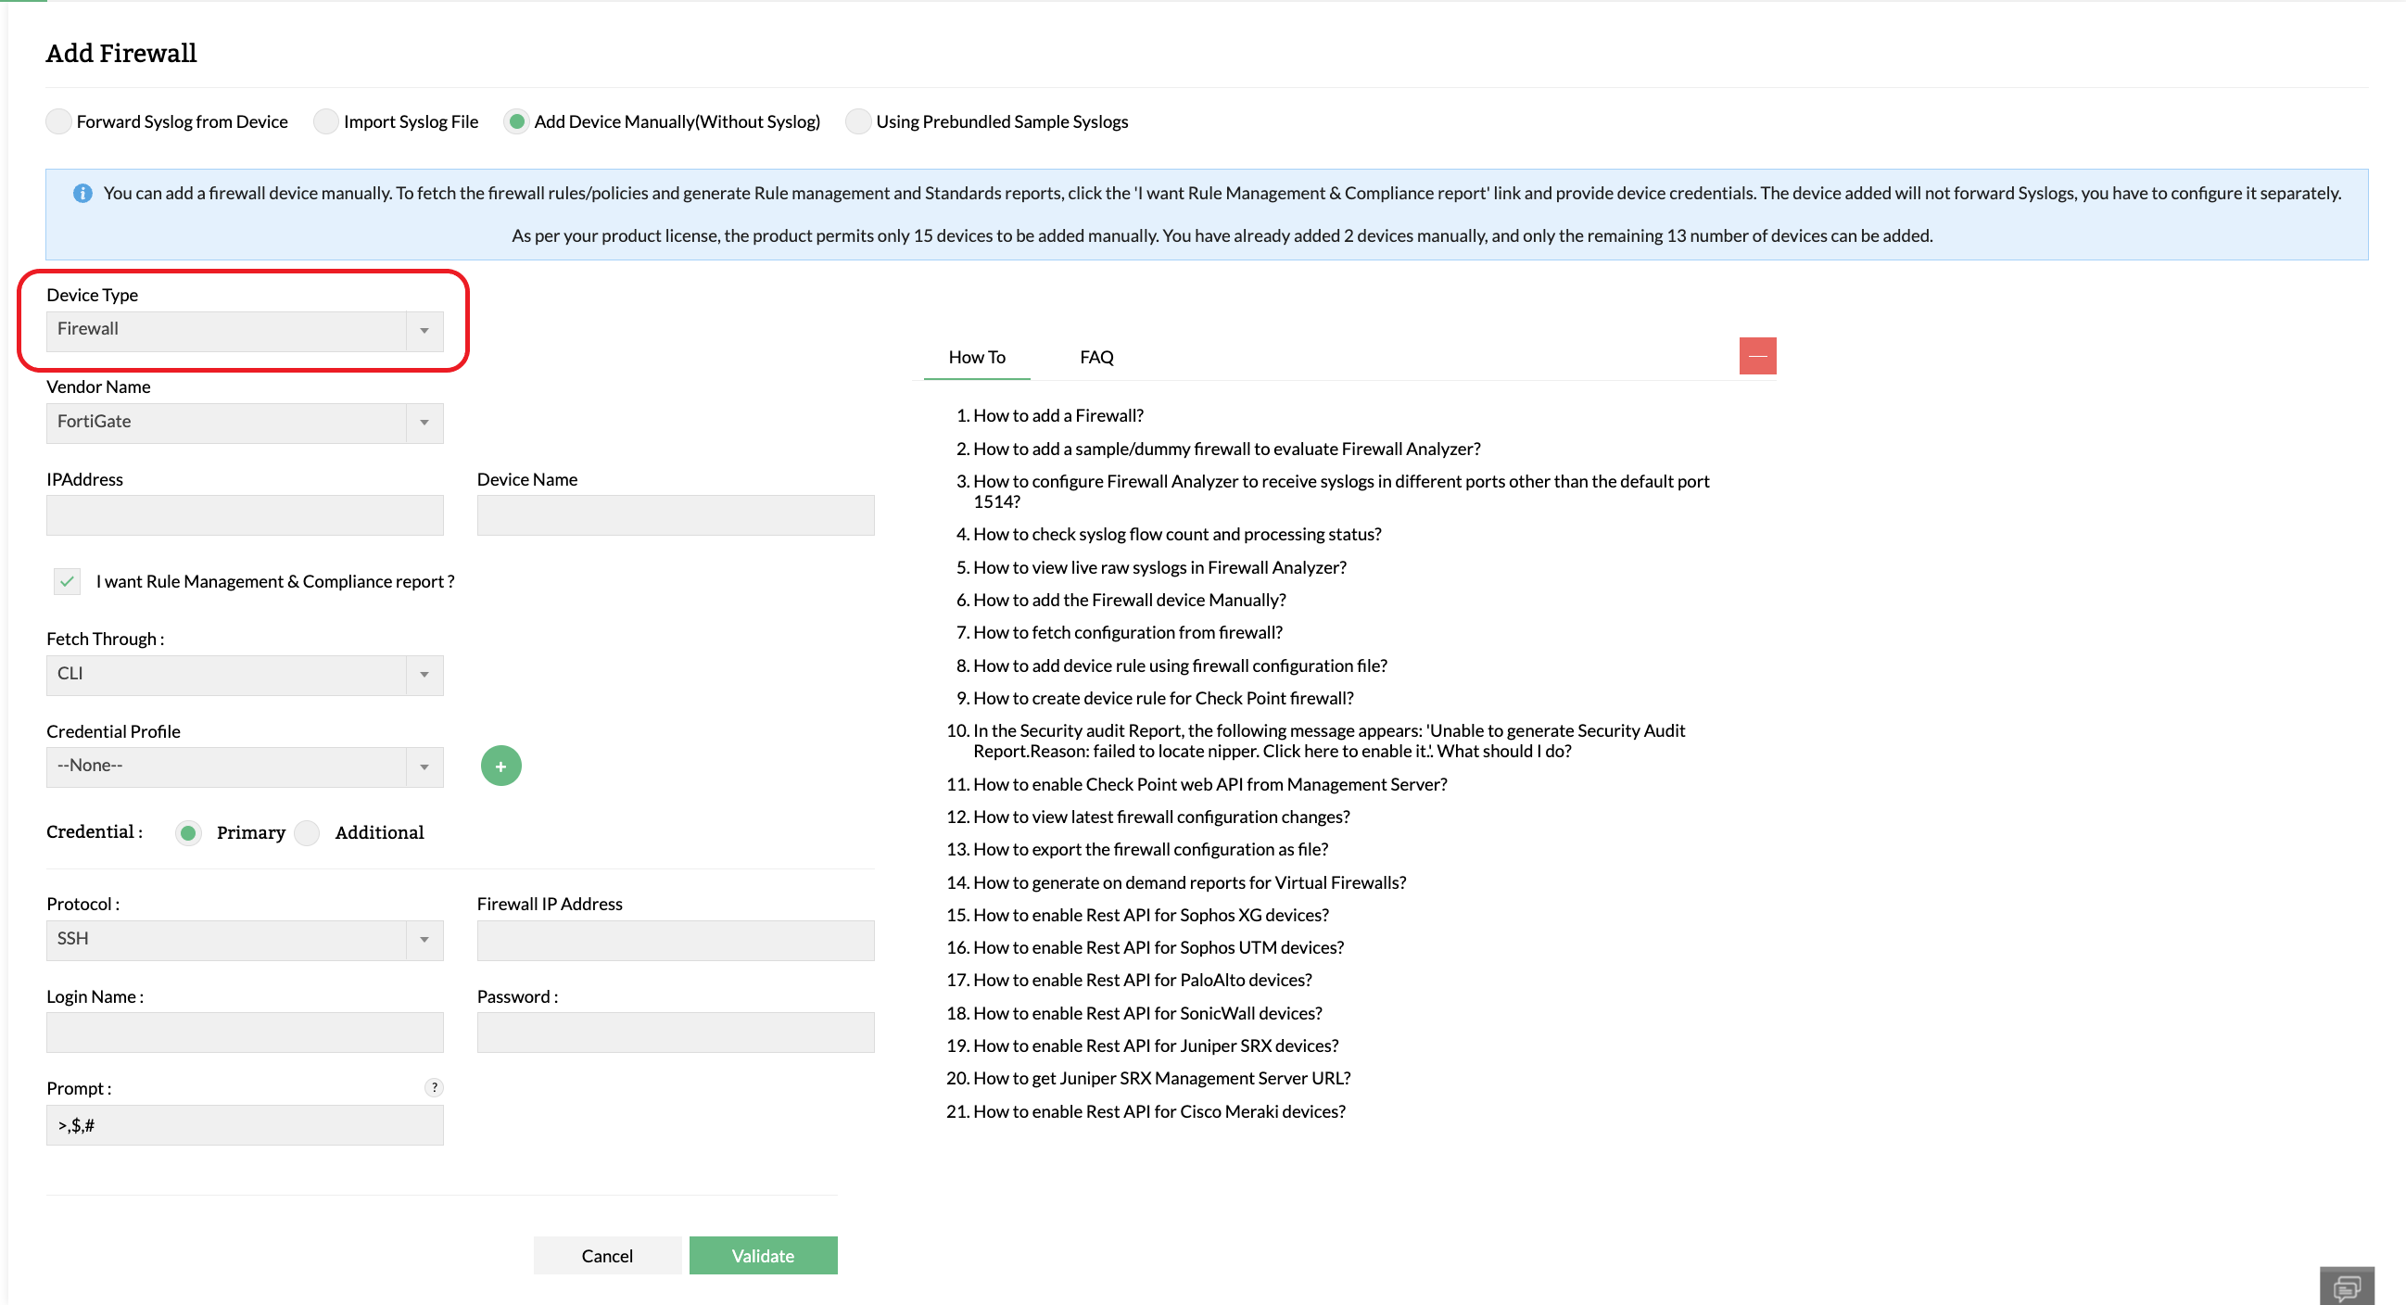Select the Additional credential radio button
The image size is (2406, 1305).
308,832
